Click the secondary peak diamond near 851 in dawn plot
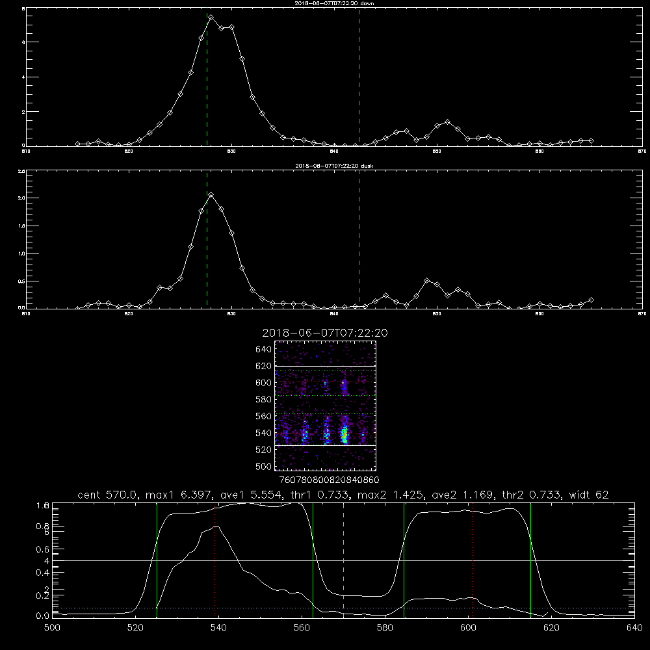The image size is (650, 650). 447,122
